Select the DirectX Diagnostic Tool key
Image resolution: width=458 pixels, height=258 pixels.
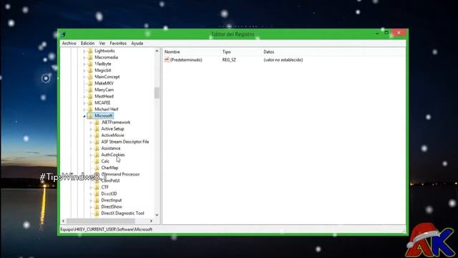[x=122, y=214]
